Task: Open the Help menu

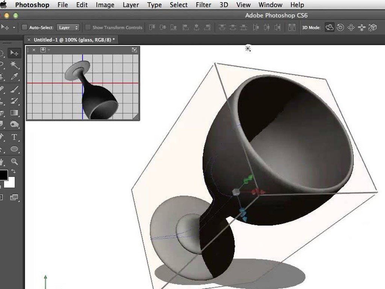Action: (297, 5)
